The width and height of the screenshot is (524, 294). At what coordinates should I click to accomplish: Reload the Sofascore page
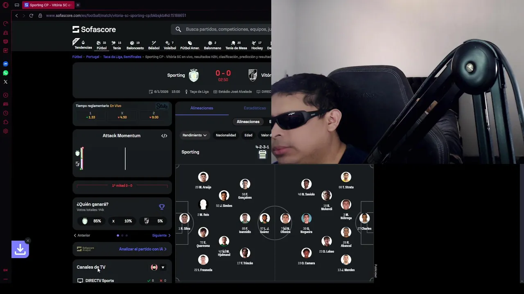pyautogui.click(x=31, y=16)
